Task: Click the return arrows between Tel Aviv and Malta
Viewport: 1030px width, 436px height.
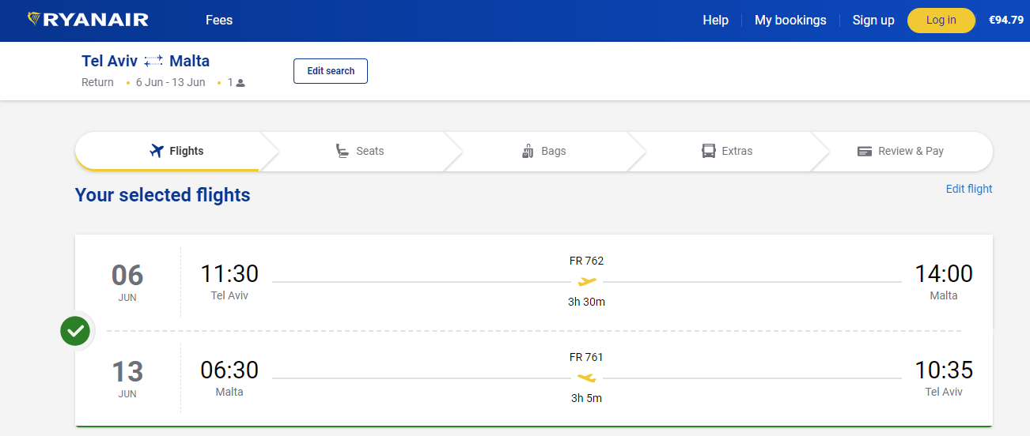Action: point(153,61)
